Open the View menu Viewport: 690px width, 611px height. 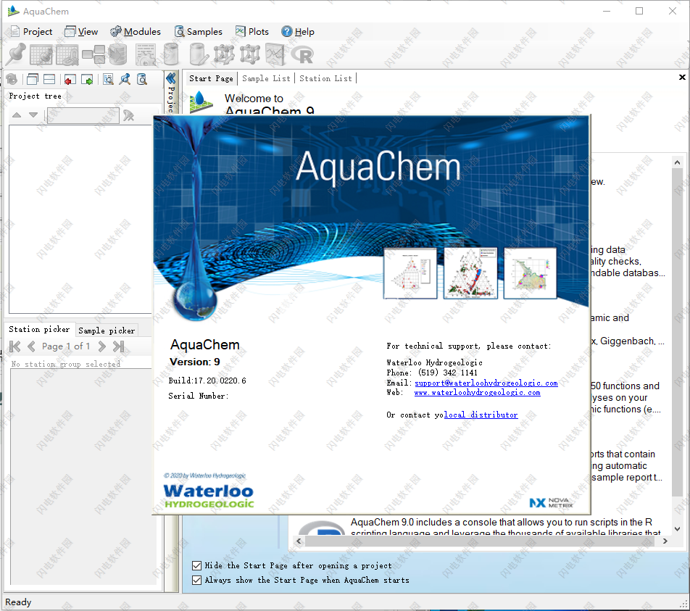pos(81,32)
